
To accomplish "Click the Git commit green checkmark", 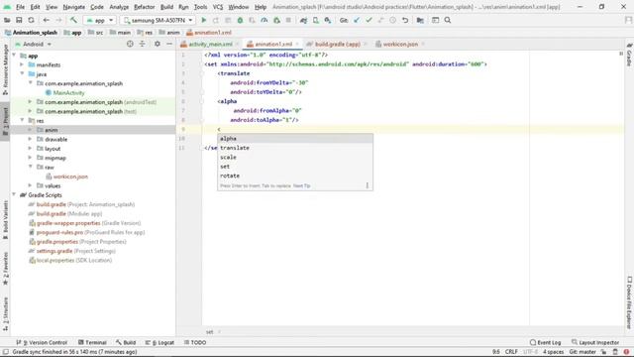I will 369,20.
